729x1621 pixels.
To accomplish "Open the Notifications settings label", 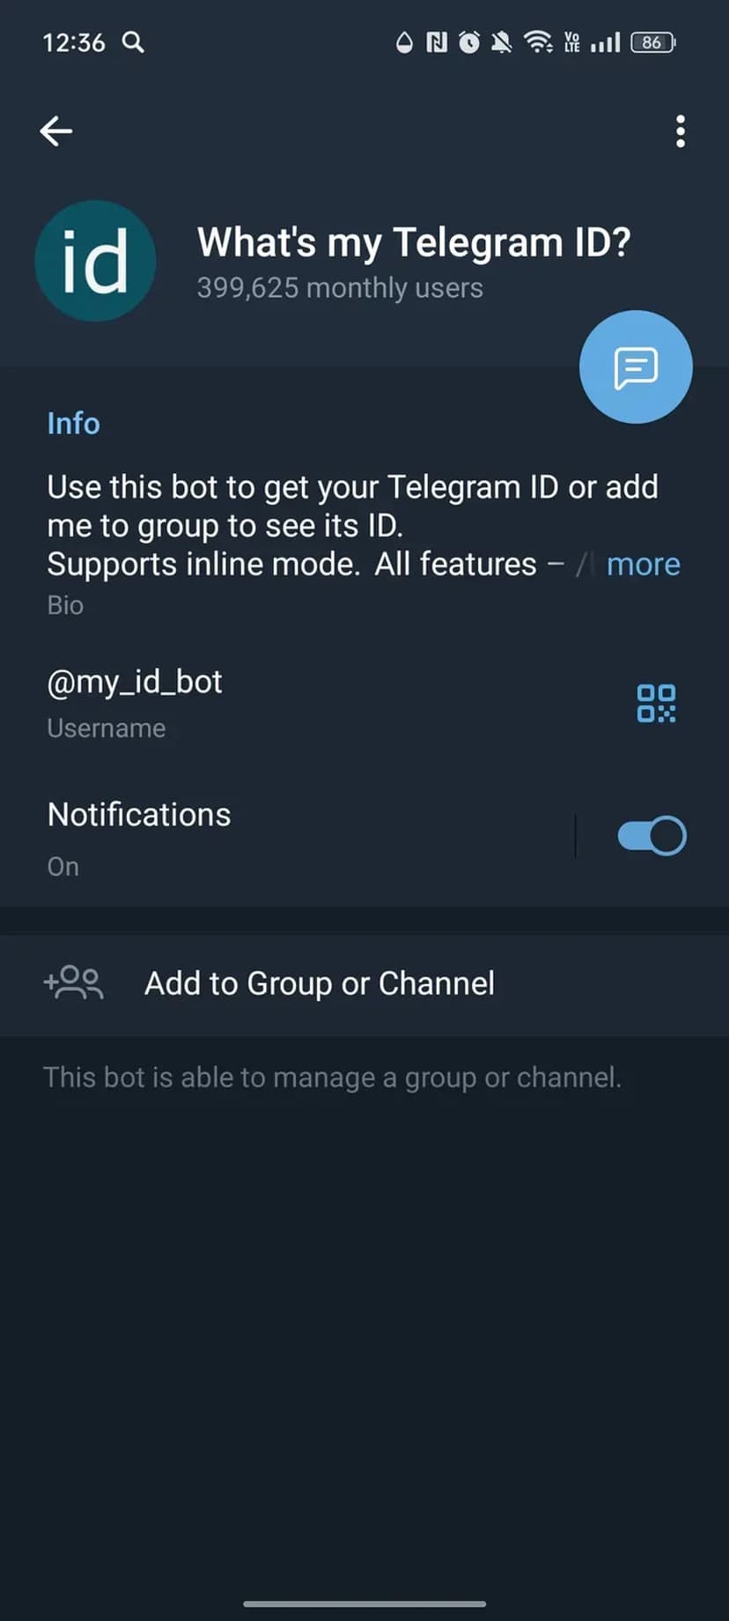I will tap(139, 816).
